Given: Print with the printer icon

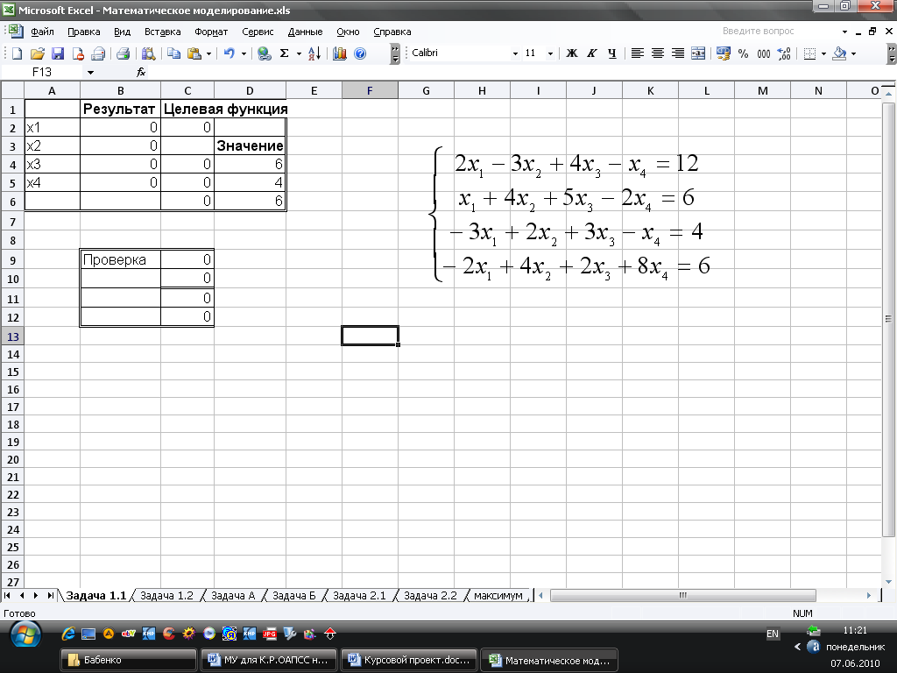Looking at the screenshot, I should point(123,53).
